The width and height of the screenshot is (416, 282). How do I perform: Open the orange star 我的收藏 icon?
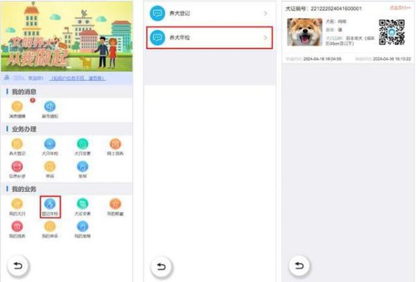tap(115, 204)
